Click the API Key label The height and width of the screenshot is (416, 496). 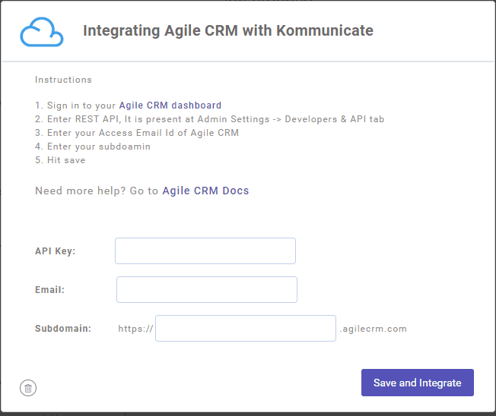55,251
